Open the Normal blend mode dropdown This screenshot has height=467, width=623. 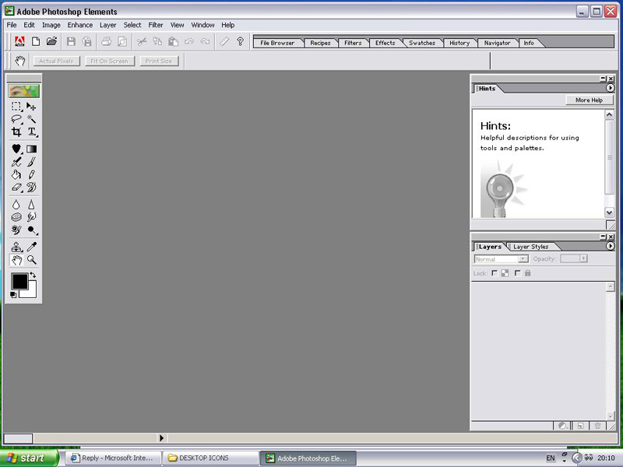pos(523,259)
